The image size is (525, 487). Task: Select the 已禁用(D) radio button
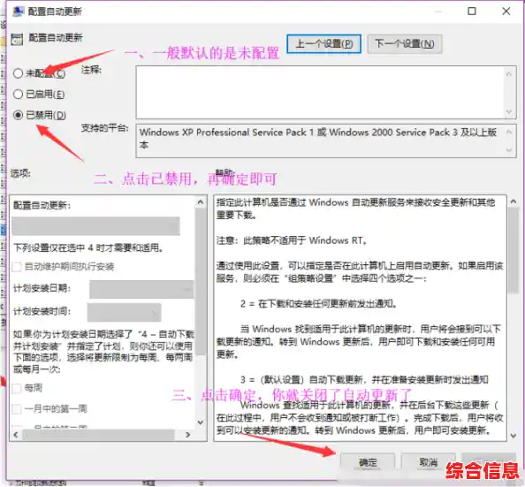click(x=18, y=115)
